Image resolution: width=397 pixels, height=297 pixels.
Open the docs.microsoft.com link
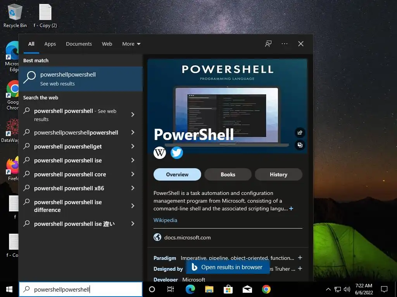[x=187, y=237]
